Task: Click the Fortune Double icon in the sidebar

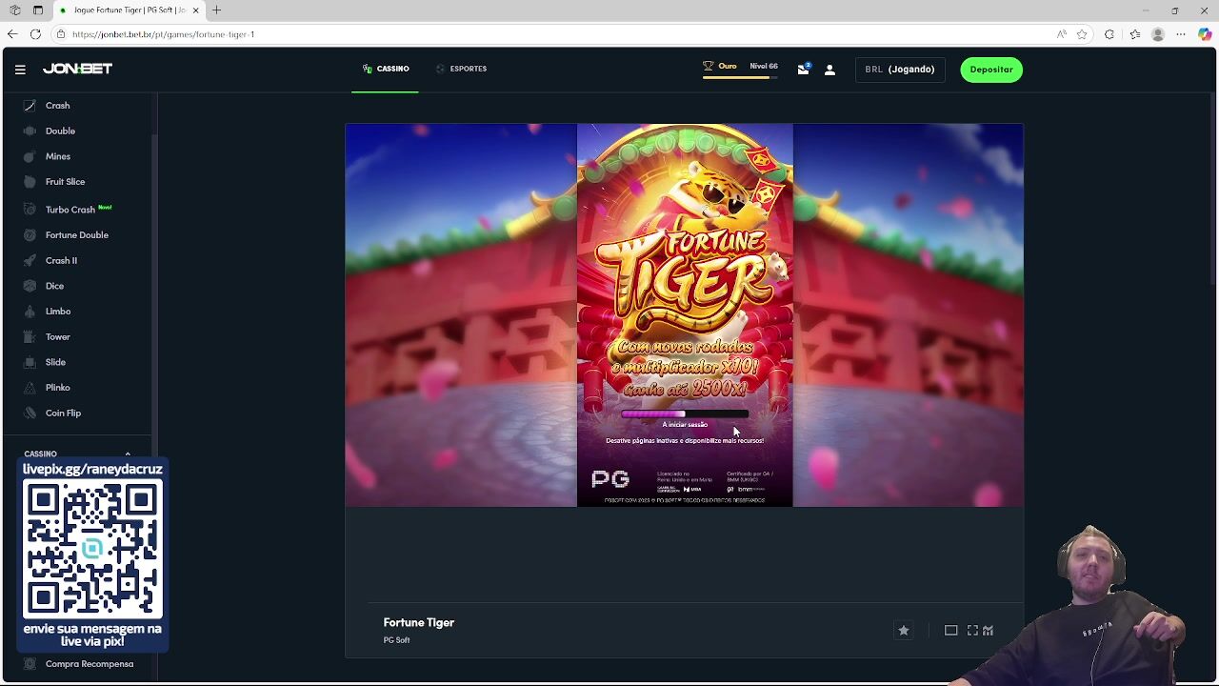Action: point(30,235)
